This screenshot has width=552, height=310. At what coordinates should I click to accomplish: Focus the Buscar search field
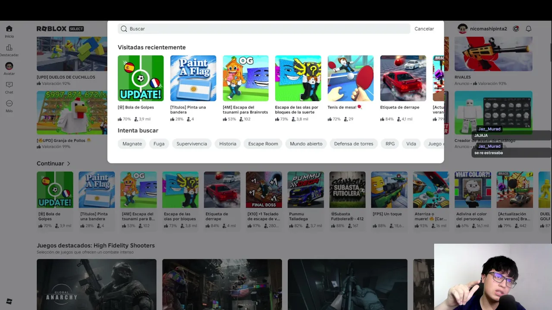tap(264, 29)
